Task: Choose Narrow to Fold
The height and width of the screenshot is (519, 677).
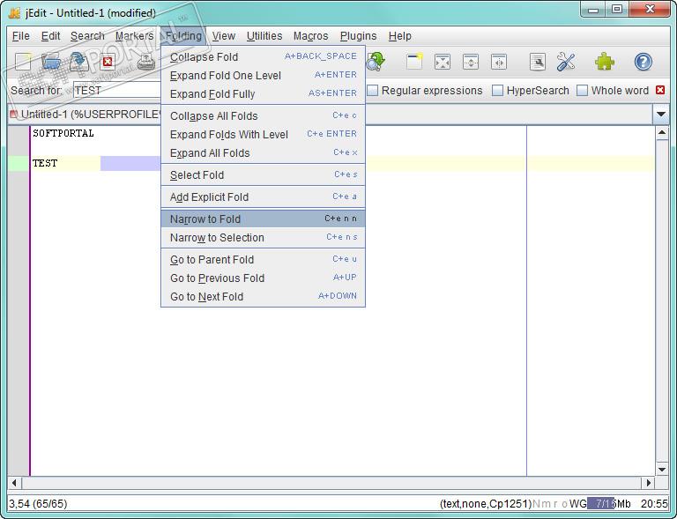Action: coord(263,219)
